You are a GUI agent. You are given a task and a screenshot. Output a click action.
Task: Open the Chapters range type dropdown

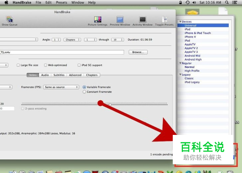pos(72,40)
